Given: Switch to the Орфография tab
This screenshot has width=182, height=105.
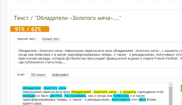Looking at the screenshot, I should click(x=60, y=75).
